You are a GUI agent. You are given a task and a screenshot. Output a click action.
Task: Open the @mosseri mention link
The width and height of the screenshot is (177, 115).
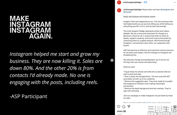(127, 12)
